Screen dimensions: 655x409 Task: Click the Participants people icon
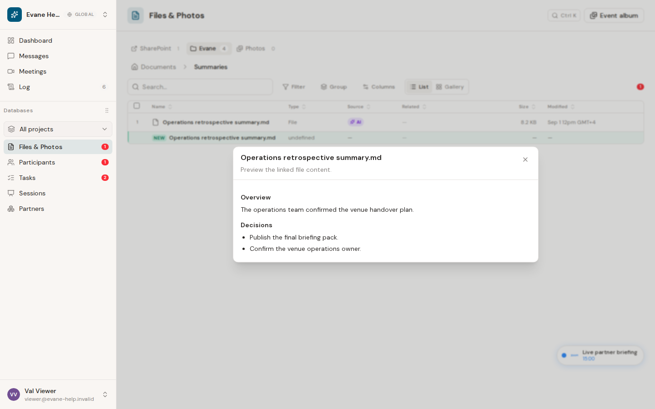point(11,162)
